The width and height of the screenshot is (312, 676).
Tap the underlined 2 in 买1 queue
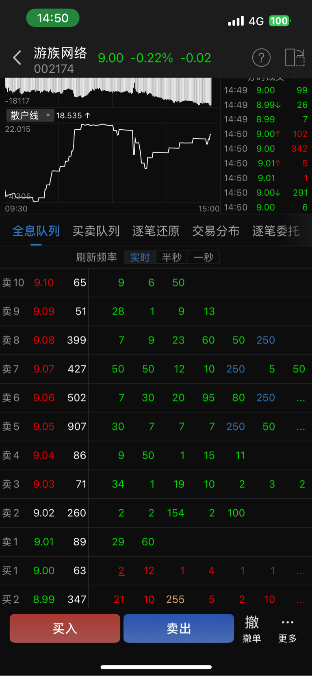tap(121, 571)
